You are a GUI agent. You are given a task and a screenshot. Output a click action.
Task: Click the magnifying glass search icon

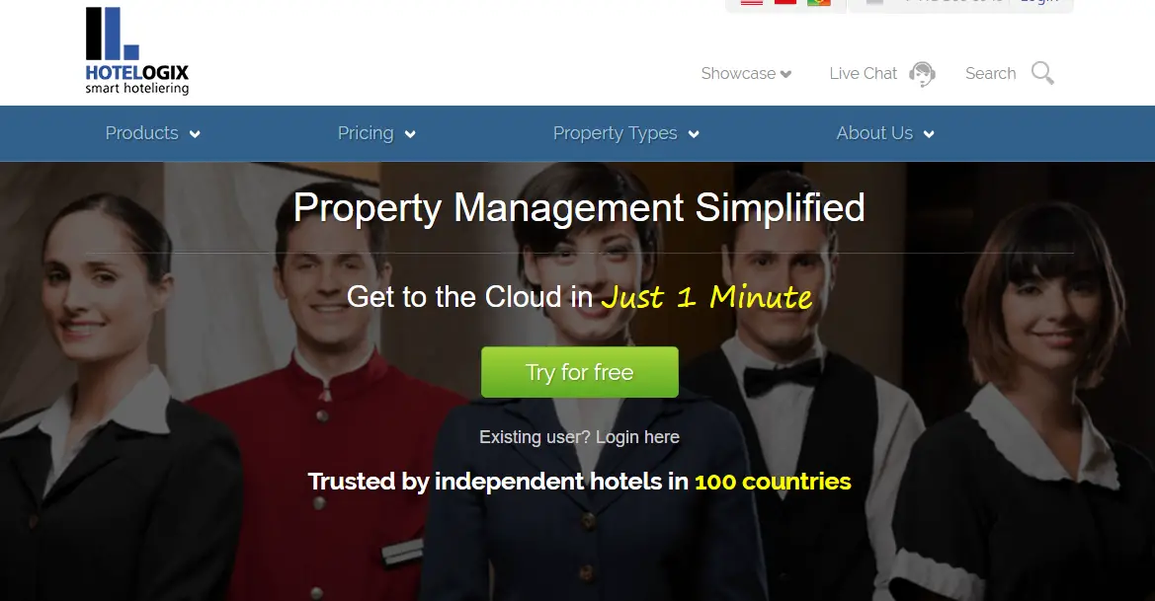(x=1042, y=73)
